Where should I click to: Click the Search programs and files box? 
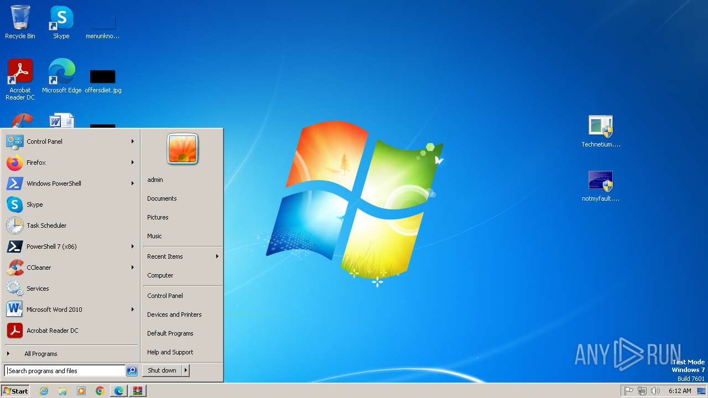65,371
